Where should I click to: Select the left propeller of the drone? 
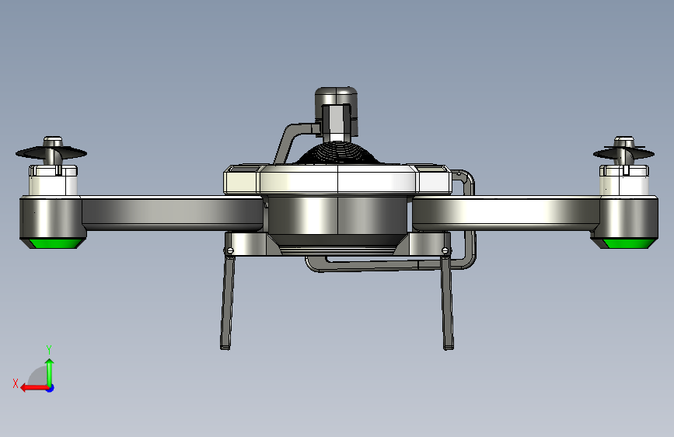pos(51,152)
